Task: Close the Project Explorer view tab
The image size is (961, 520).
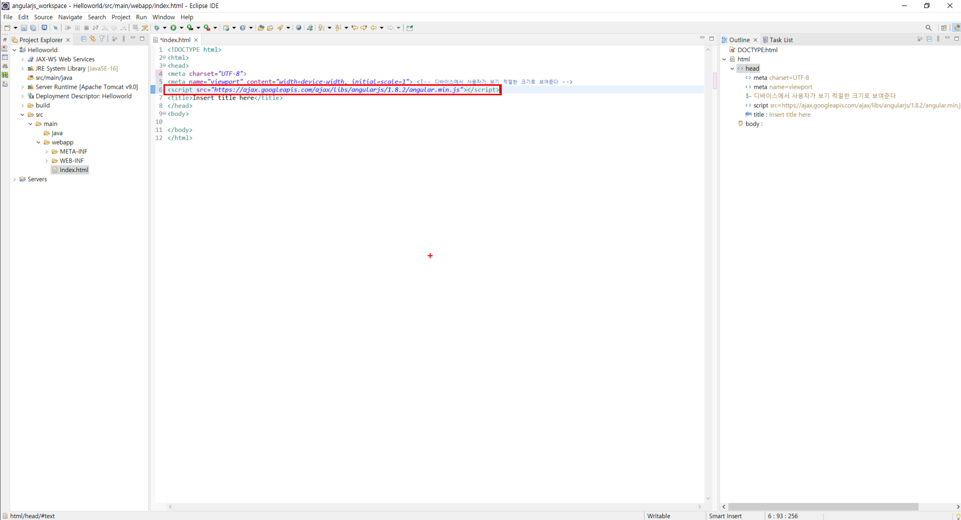Action: (68, 40)
